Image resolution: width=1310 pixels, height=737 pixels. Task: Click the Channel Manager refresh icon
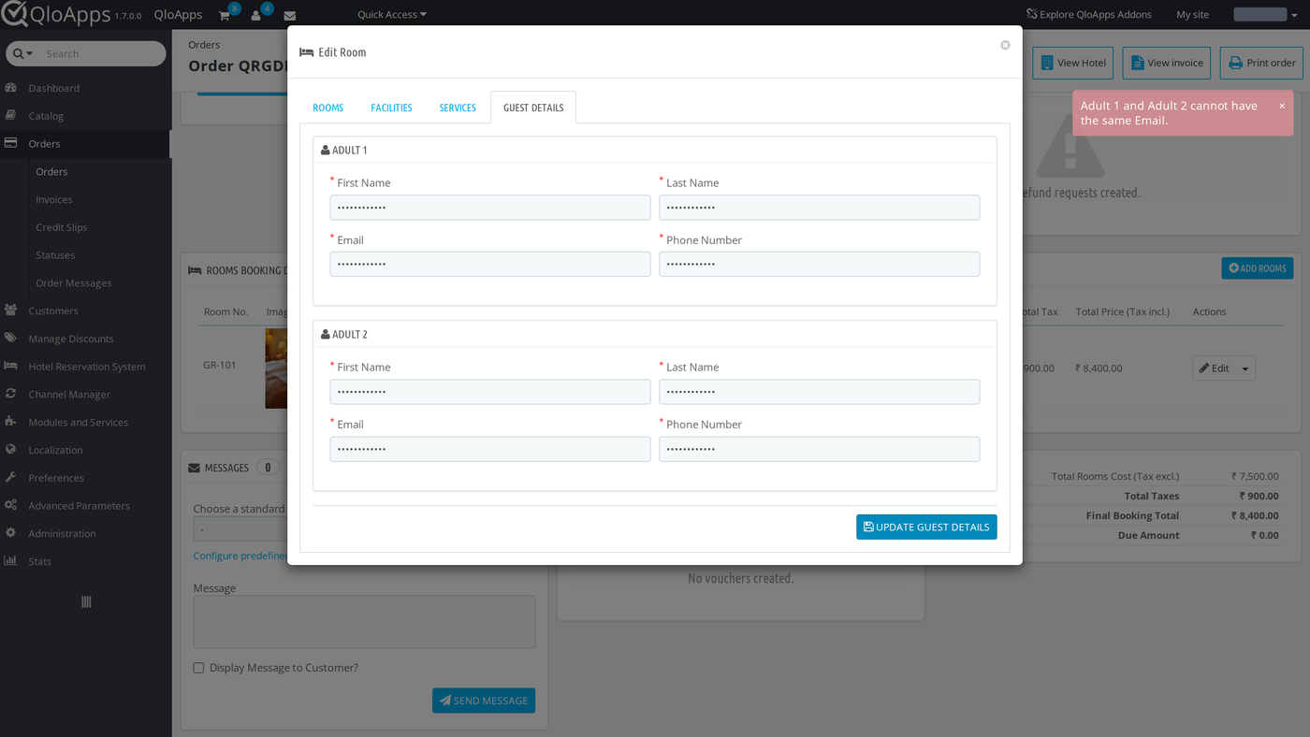point(11,394)
